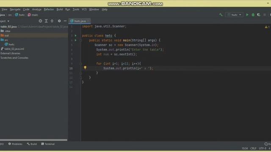This screenshot has height=152, width=271.
Task: Collapse all items in Project panel
Action: coord(52,21)
